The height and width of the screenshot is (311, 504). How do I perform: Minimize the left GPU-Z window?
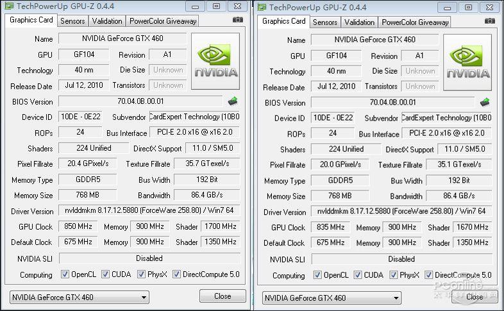[195, 6]
